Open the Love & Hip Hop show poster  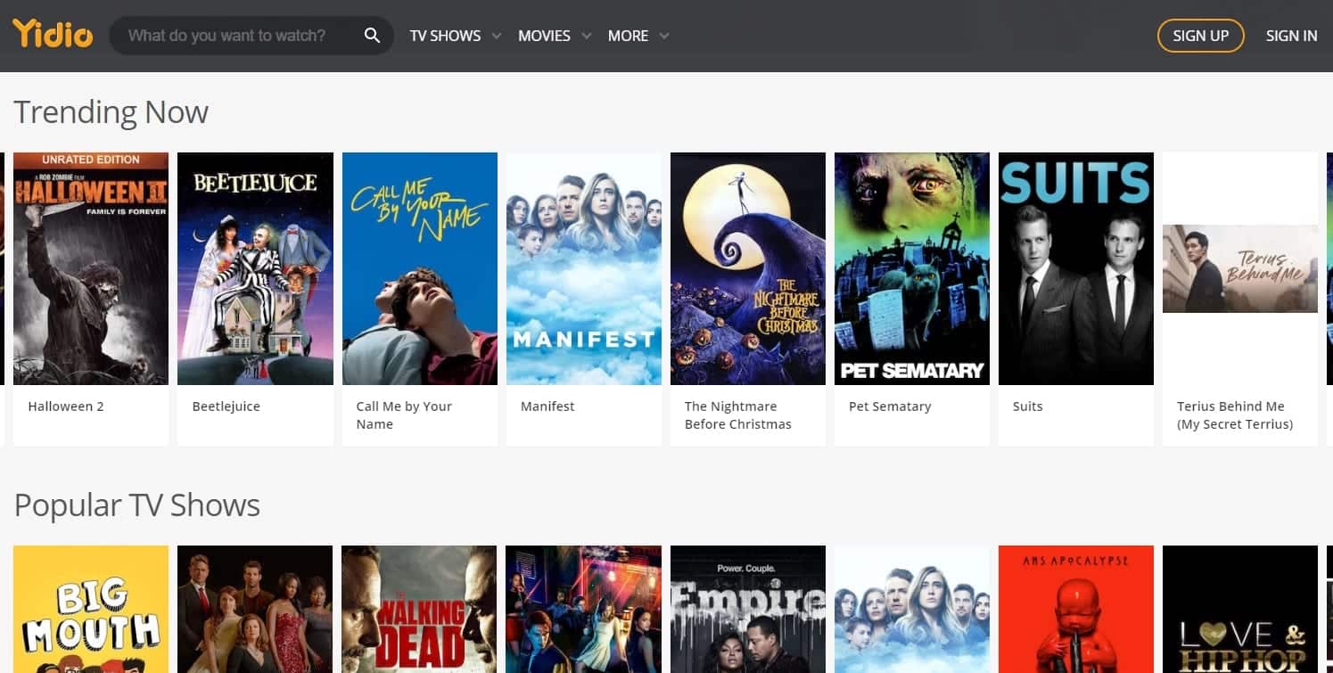(x=1240, y=610)
